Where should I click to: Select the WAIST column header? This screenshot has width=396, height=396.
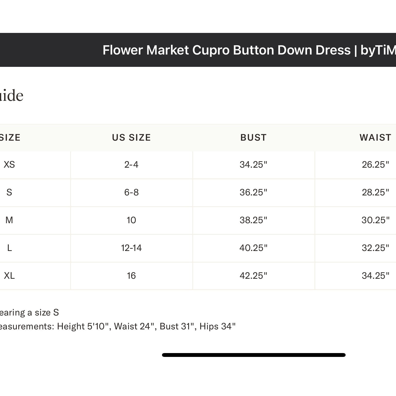coord(375,138)
